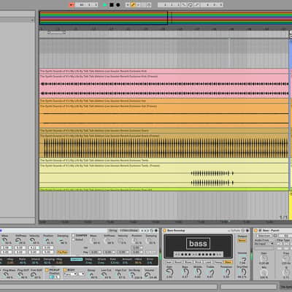Toggle the highlighted Unison button
The image size is (292, 292).
[x=77, y=259]
